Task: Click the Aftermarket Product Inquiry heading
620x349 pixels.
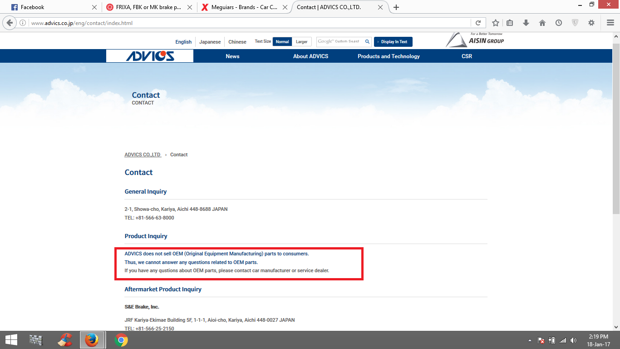Action: tap(163, 289)
